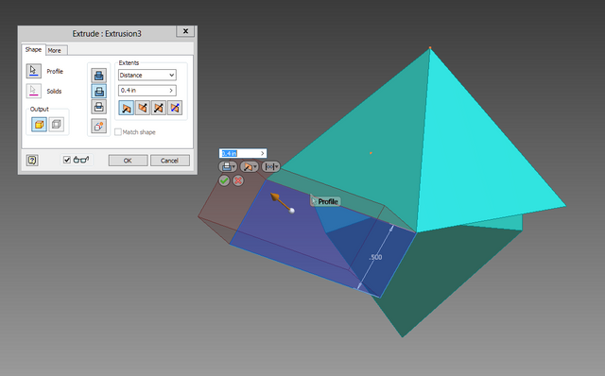Open help for the Extrude dialog
605x376 pixels.
click(x=32, y=160)
